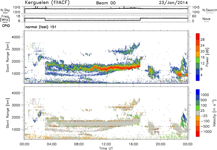The width and height of the screenshot is (217, 150).
Task: Click the 60 tick on the Nave axis
Action: tap(194, 16)
